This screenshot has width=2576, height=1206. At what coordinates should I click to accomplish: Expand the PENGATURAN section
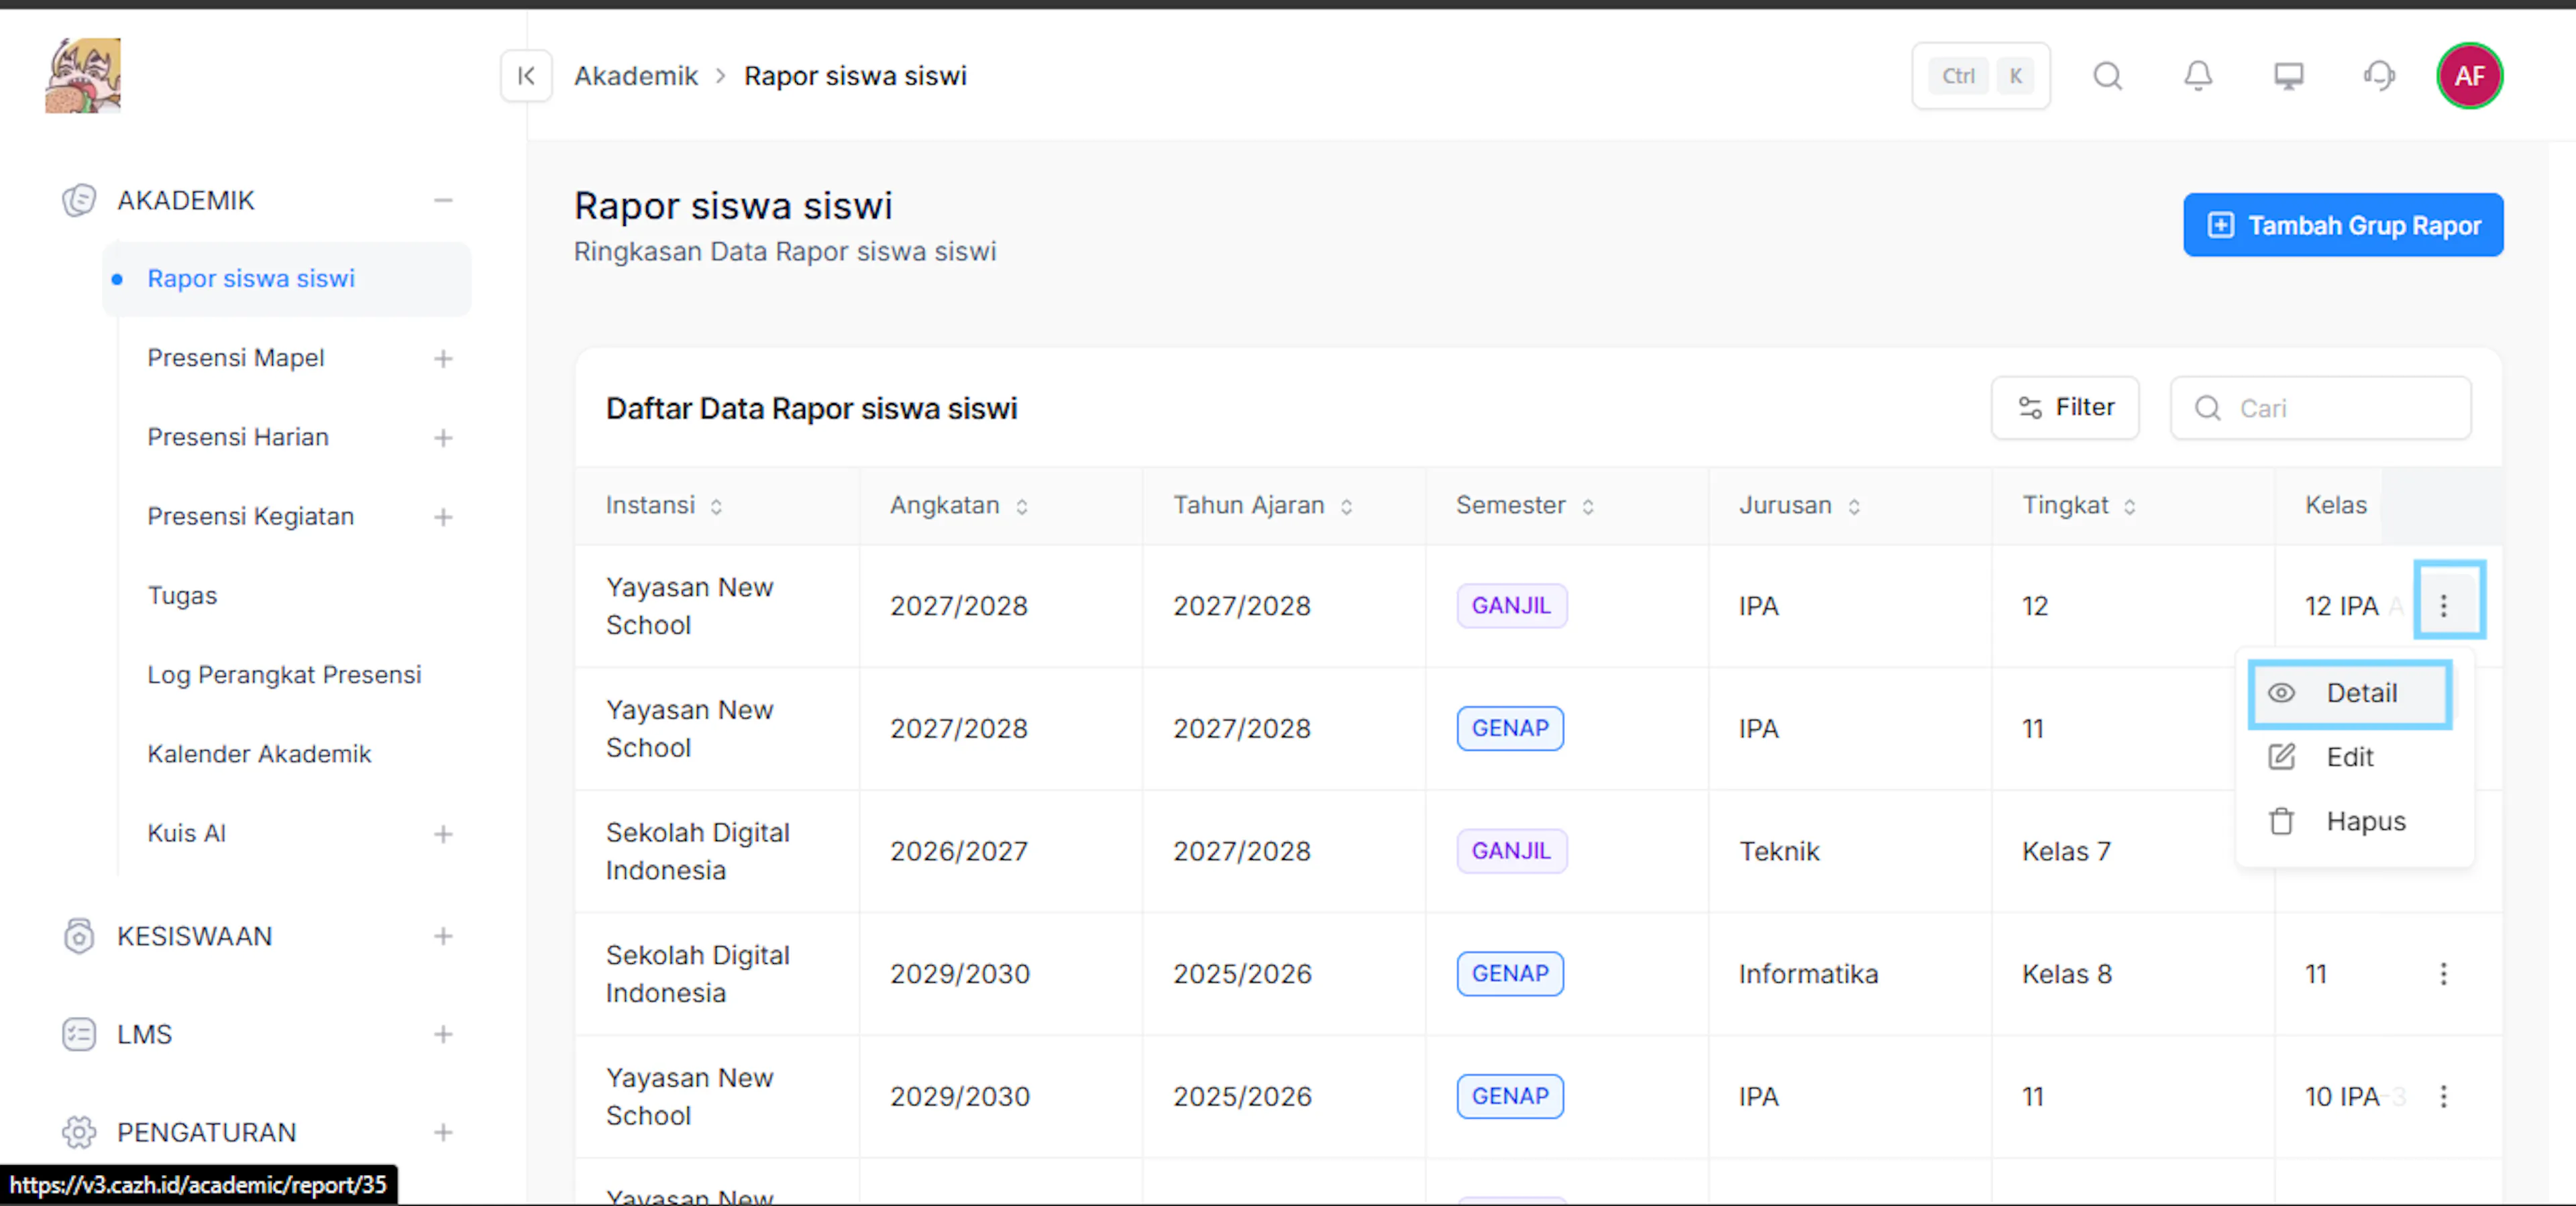click(x=443, y=1132)
